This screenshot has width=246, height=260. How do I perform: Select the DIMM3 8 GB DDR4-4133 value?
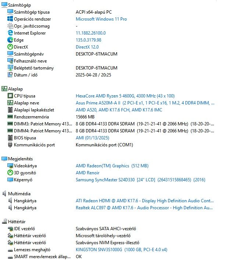coord(145,124)
